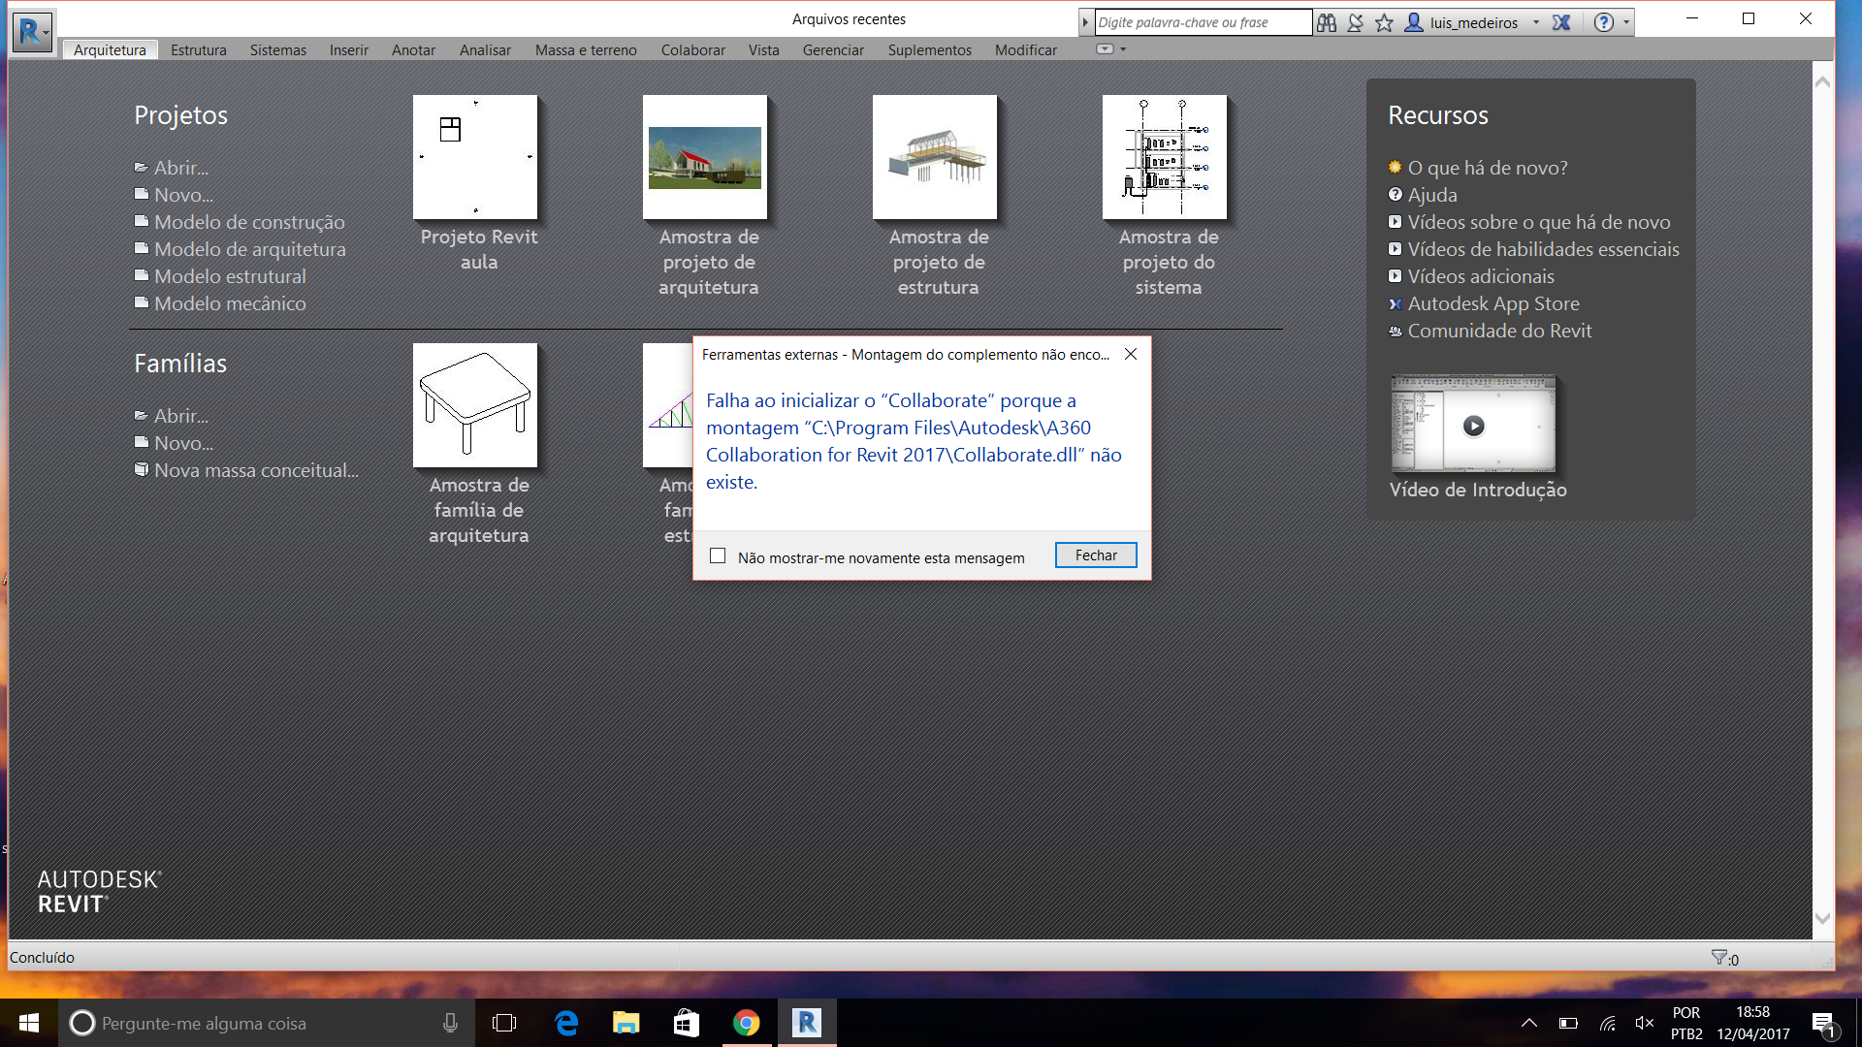Expand the luis_medeiros account dropdown arrow
1862x1047 pixels.
coord(1535,22)
